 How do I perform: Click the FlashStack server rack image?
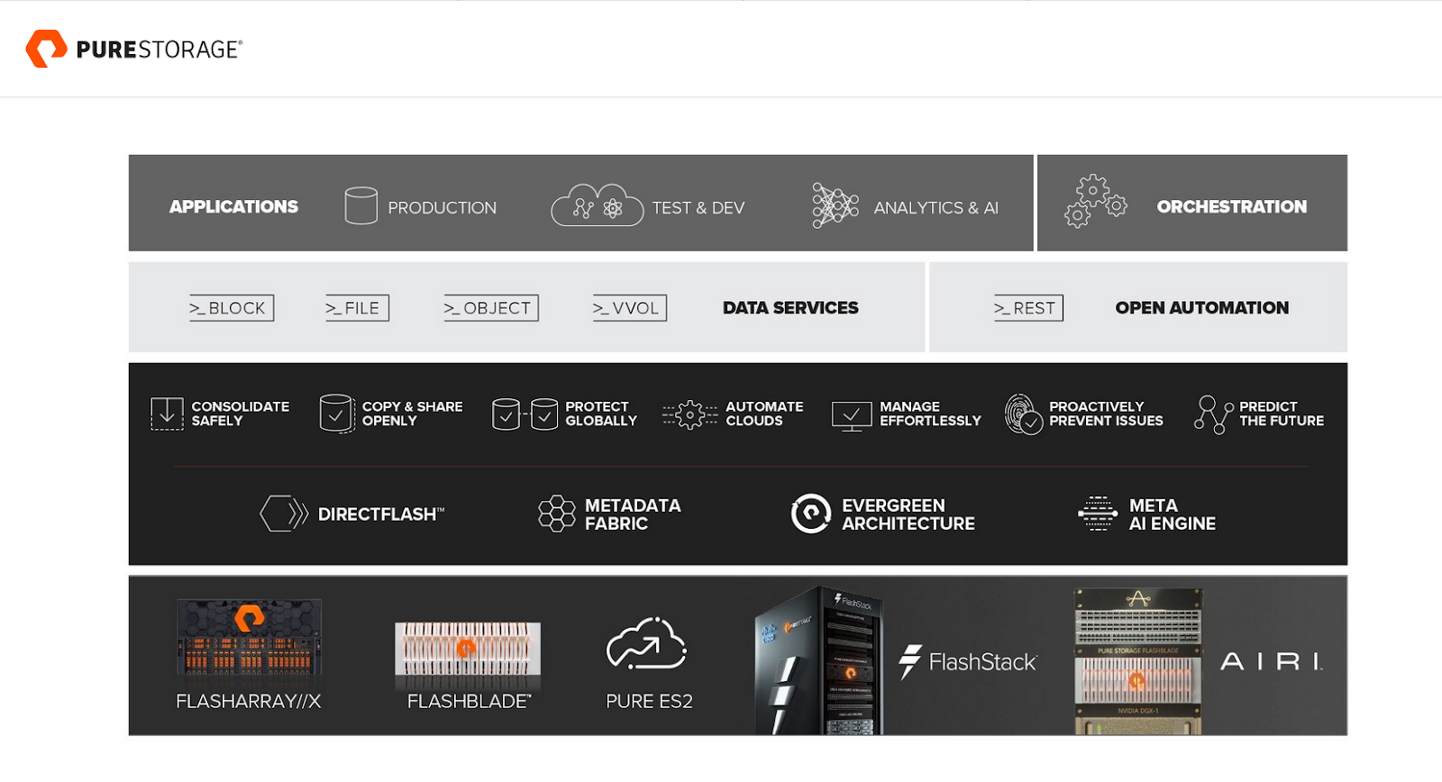point(818,659)
